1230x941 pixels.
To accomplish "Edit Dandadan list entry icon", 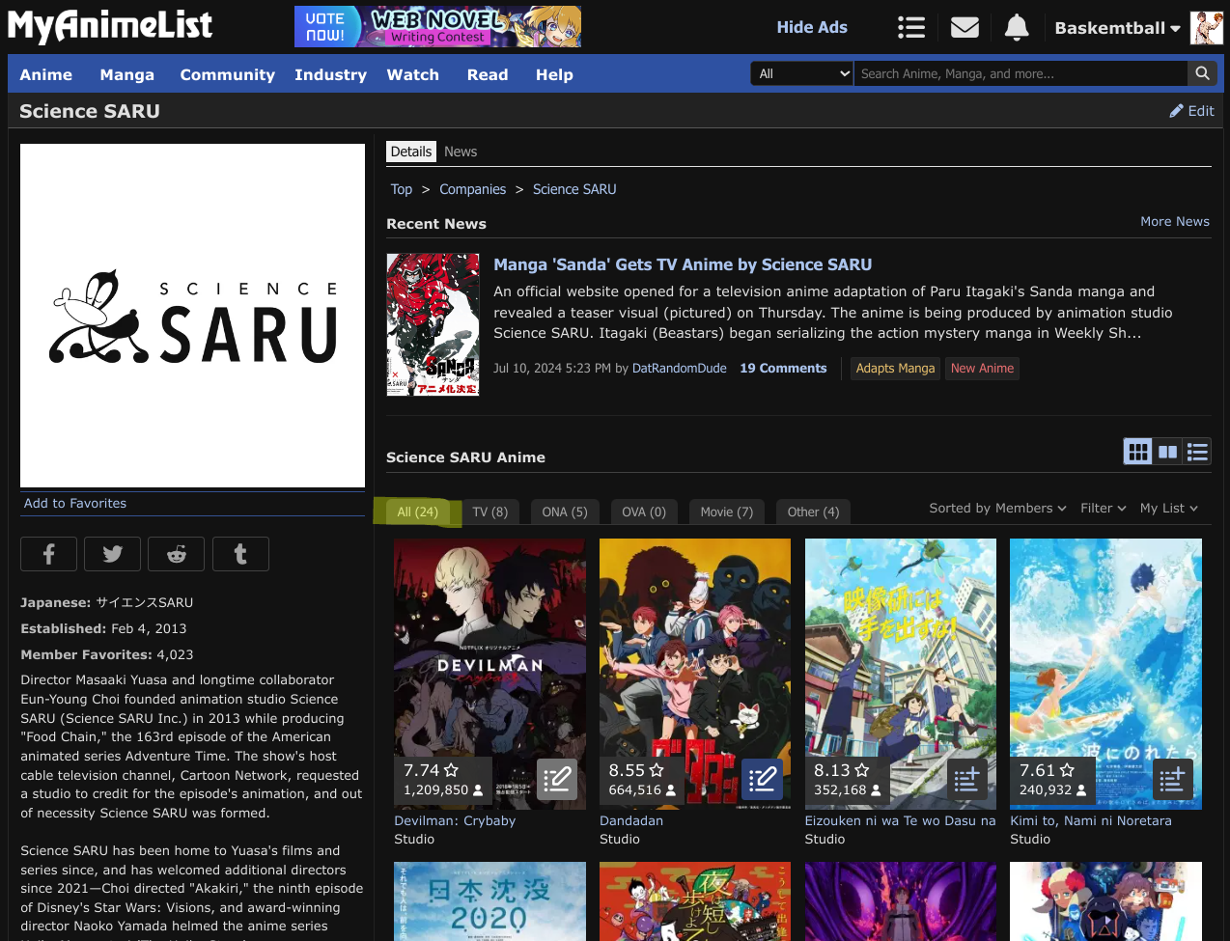I will 762,779.
